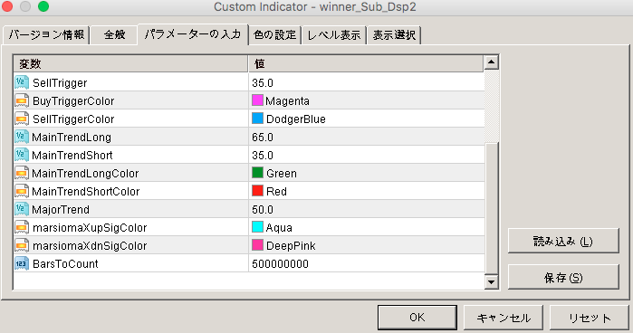Click the scrollbar down arrow
The height and width of the screenshot is (333, 633).
pyautogui.click(x=491, y=281)
